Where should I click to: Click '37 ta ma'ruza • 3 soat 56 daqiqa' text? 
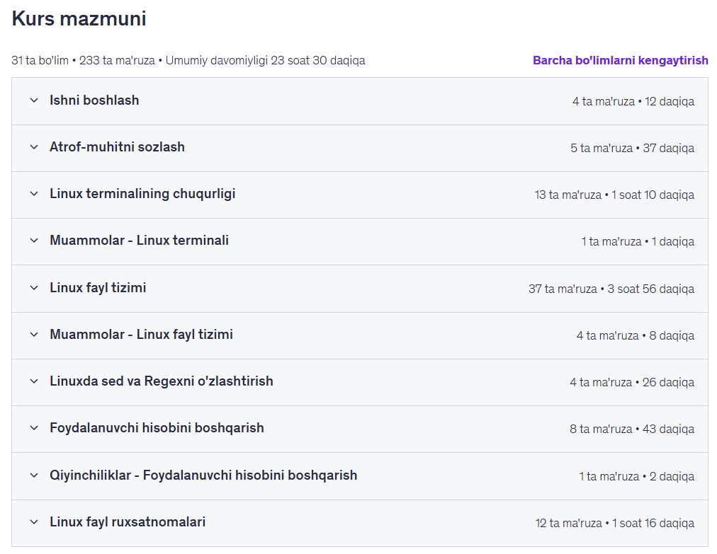click(611, 289)
